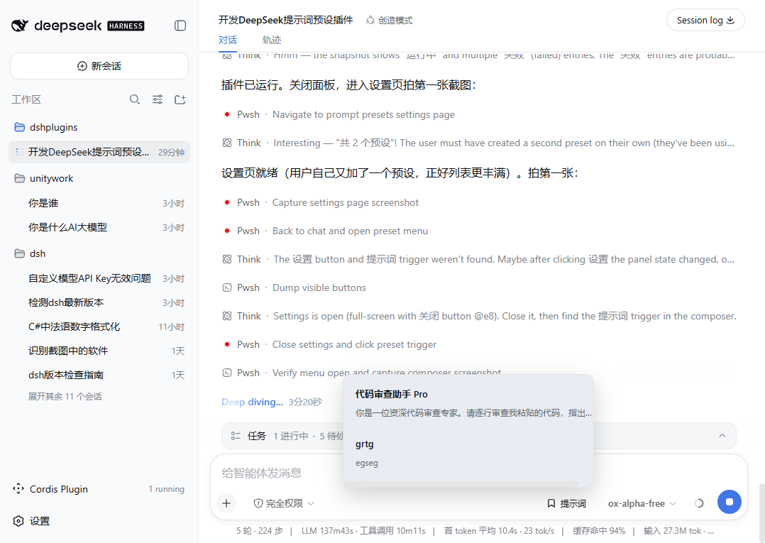Viewport: 765px width, 543px height.
Task: Click the dsh folder icon
Action: tap(20, 253)
